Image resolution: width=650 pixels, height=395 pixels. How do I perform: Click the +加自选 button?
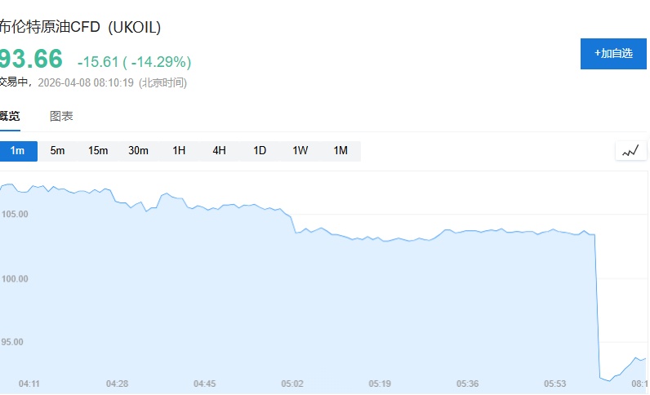[x=613, y=54]
